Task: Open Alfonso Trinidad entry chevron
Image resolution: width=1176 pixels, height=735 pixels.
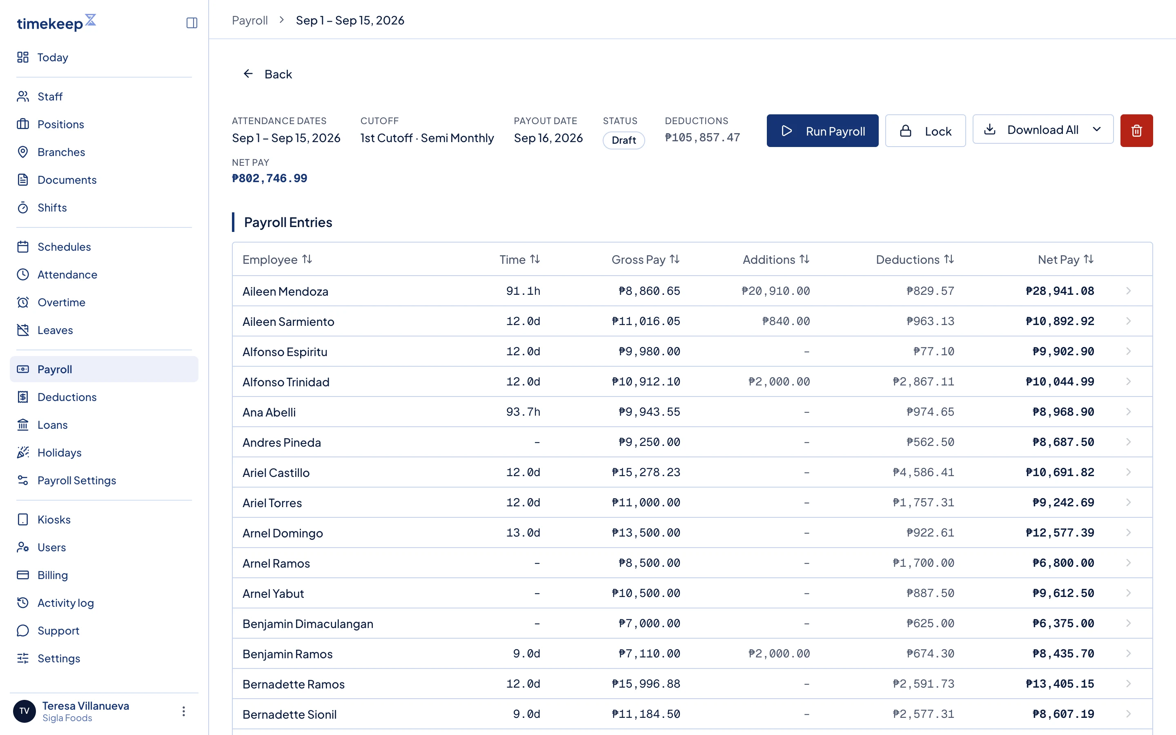Action: [1128, 381]
